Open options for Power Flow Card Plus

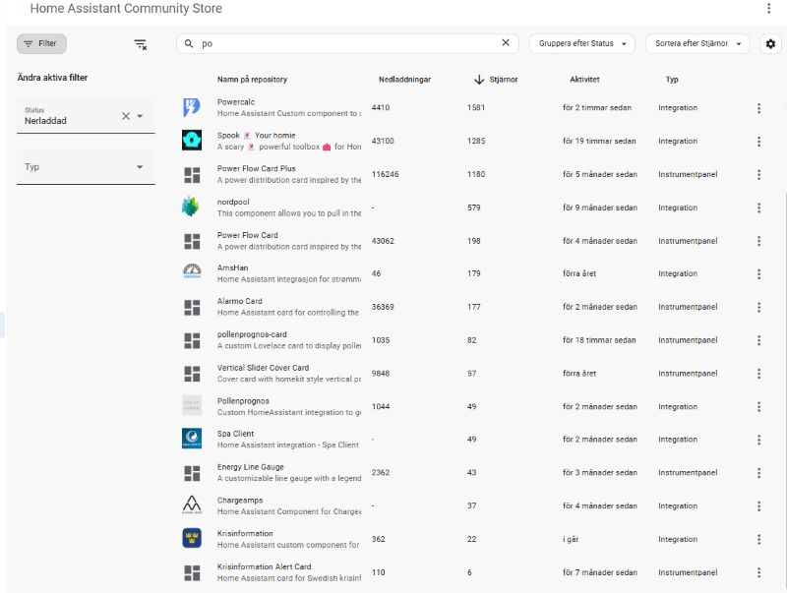(758, 175)
